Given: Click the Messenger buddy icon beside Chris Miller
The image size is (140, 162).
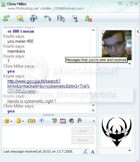Looking at the screenshot, I should 4,4.
